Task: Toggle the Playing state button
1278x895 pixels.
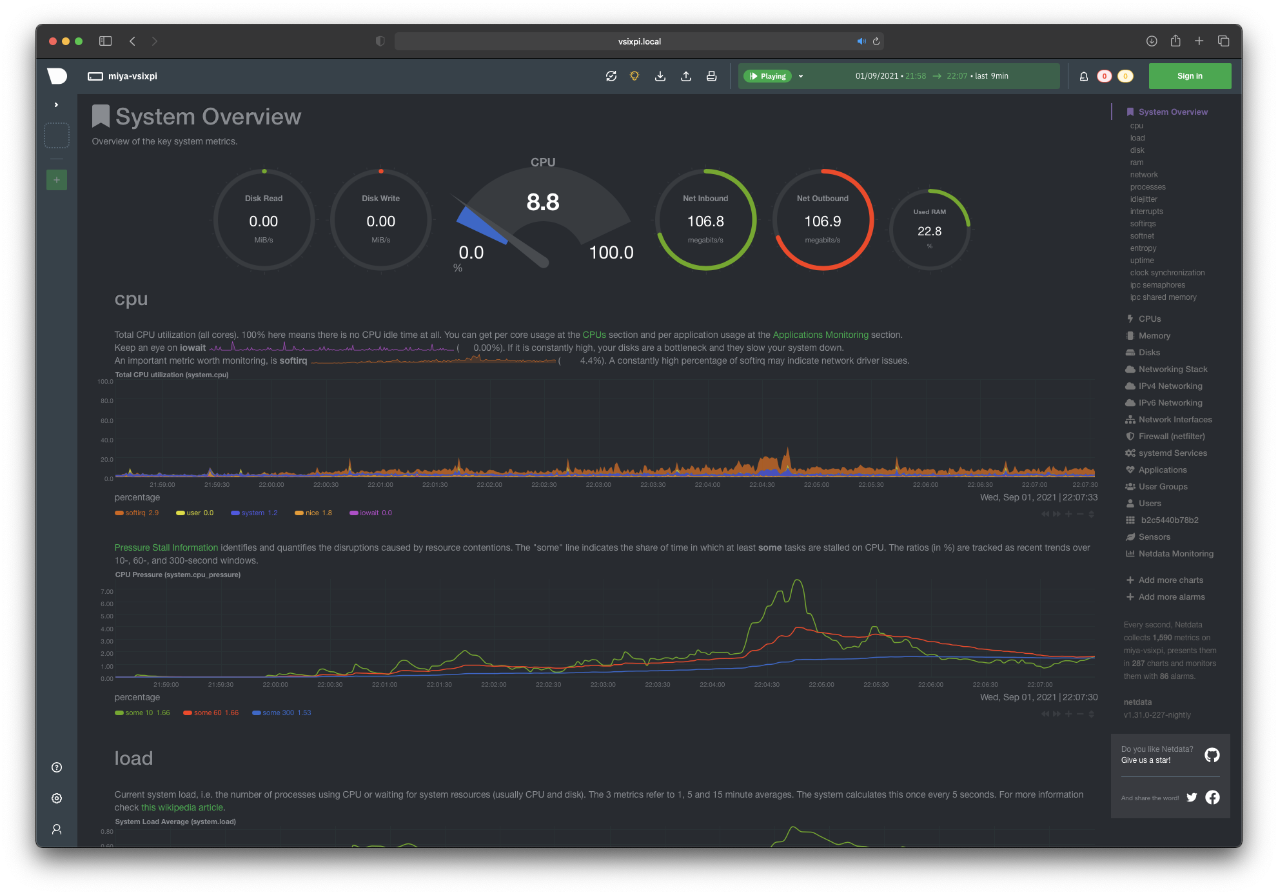Action: [767, 76]
